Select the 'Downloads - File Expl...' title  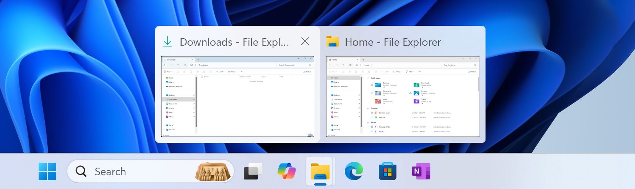click(234, 42)
